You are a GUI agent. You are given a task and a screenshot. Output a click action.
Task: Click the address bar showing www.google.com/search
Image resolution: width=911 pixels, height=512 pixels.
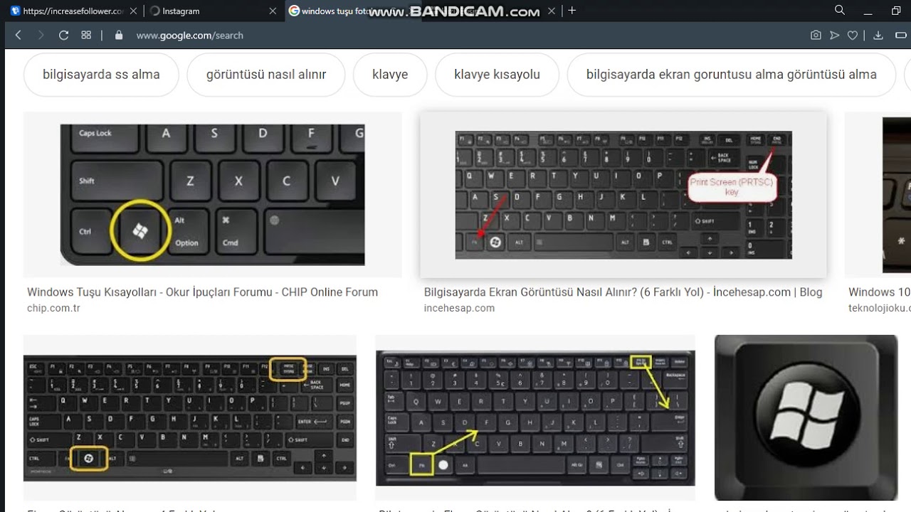189,35
